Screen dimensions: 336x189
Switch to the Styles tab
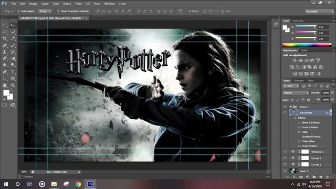click(x=304, y=50)
